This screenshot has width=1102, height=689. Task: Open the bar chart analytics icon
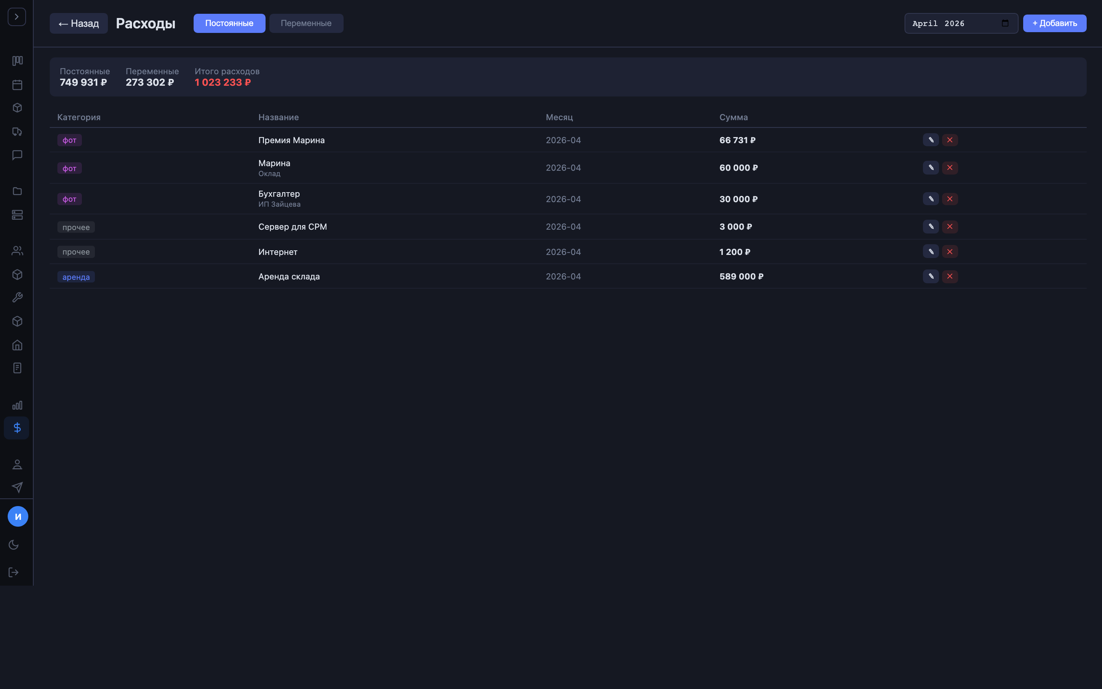coord(17,405)
